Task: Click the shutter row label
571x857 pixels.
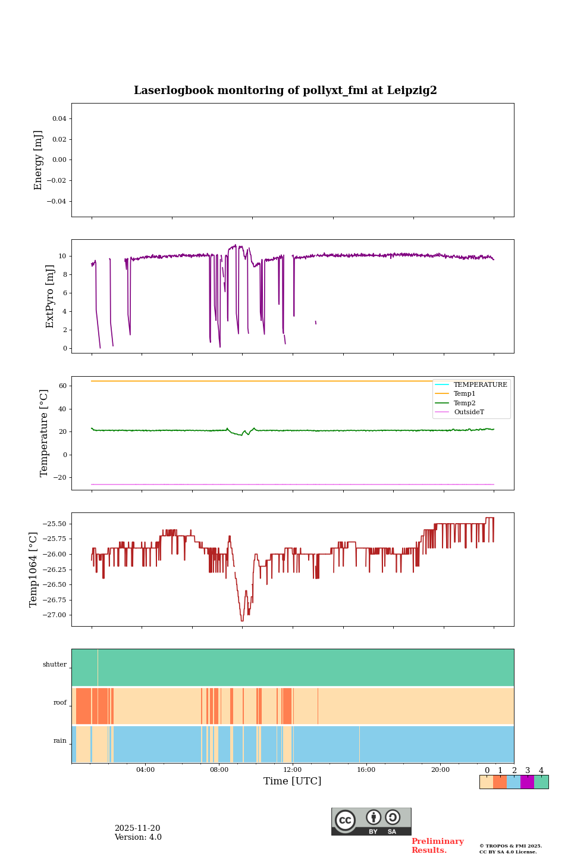Action: tap(55, 665)
